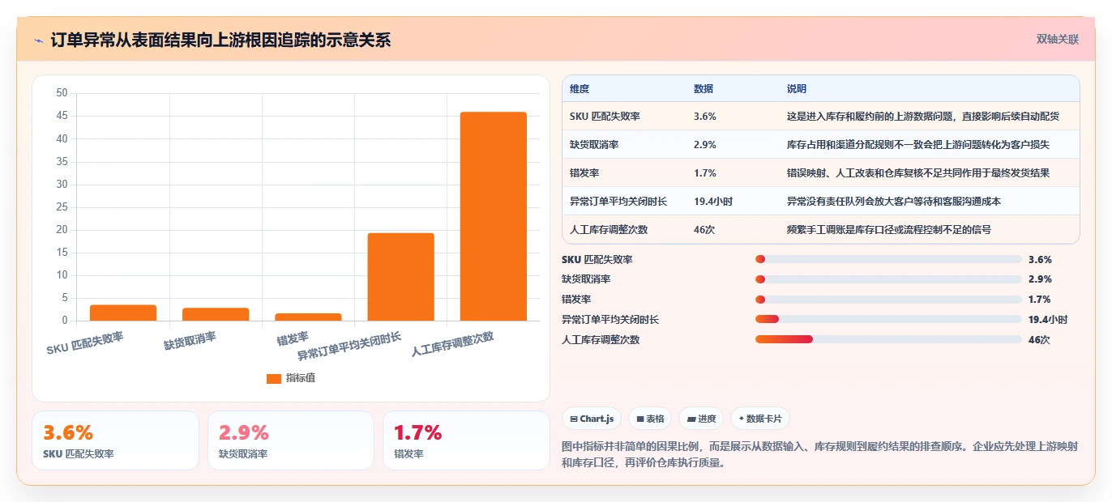Image resolution: width=1112 pixels, height=502 pixels.
Task: Select table cell 异常订单平均关闭时长
Action: [x=618, y=202]
